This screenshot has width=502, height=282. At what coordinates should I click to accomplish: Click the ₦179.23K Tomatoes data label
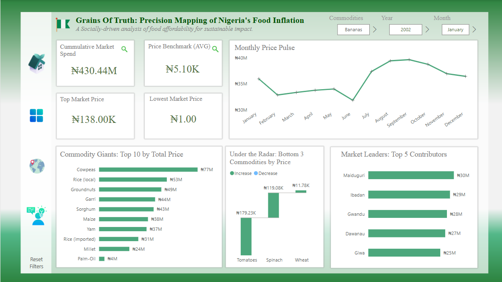246,213
